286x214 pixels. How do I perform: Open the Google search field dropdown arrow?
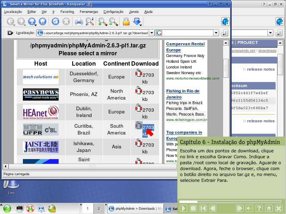pos(216,33)
